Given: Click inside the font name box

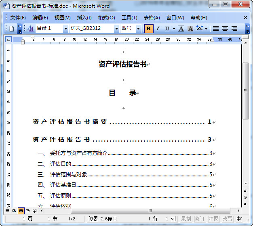Looking at the screenshot, I should coord(92,29).
